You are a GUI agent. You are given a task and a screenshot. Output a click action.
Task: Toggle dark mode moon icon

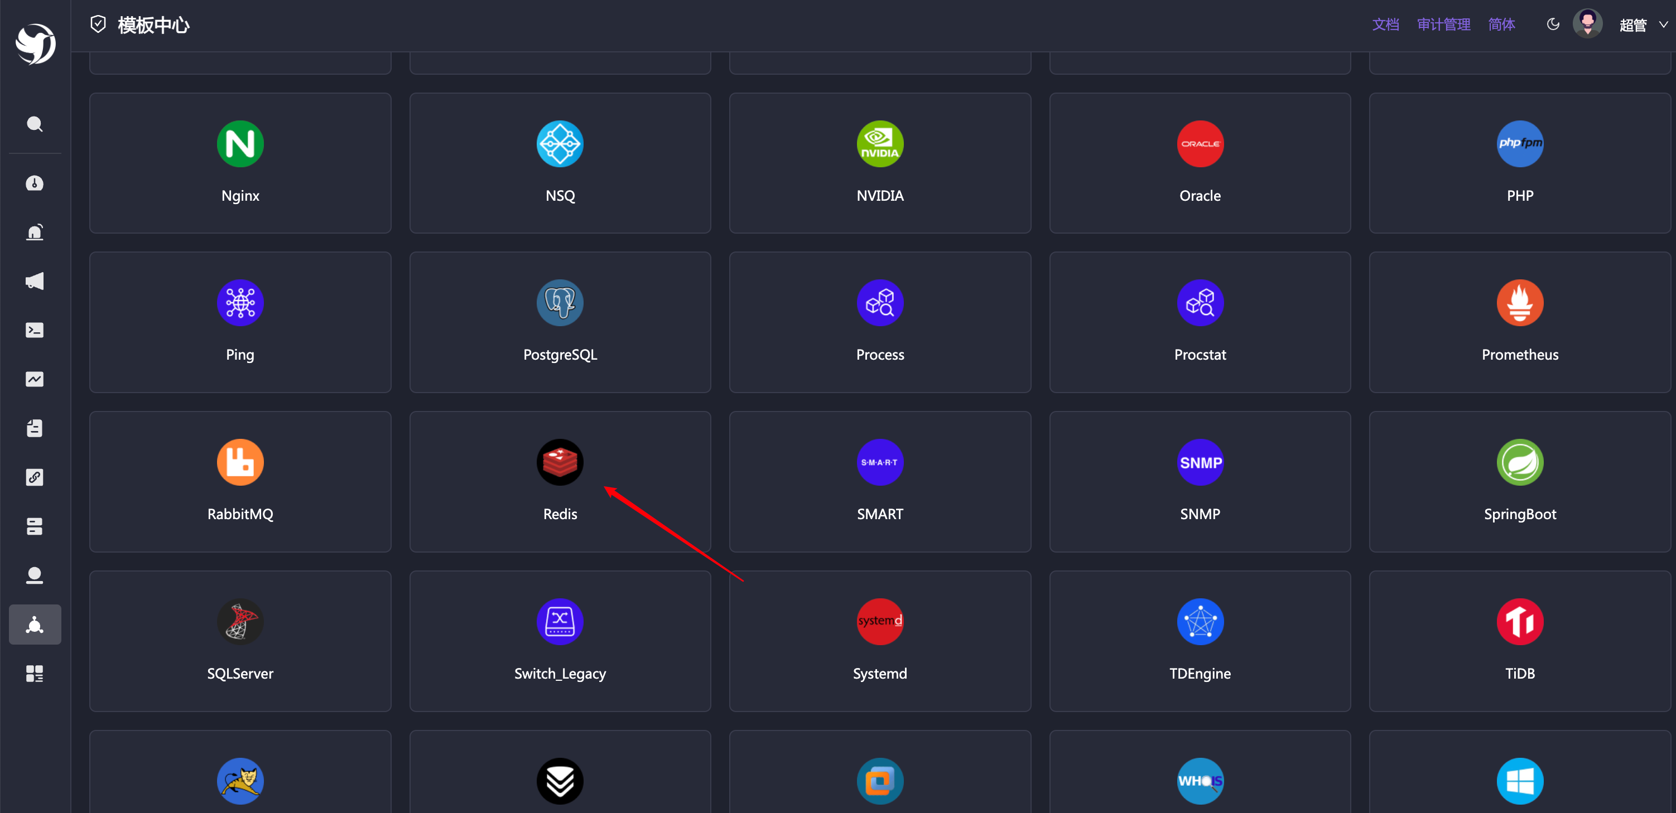pyautogui.click(x=1552, y=25)
